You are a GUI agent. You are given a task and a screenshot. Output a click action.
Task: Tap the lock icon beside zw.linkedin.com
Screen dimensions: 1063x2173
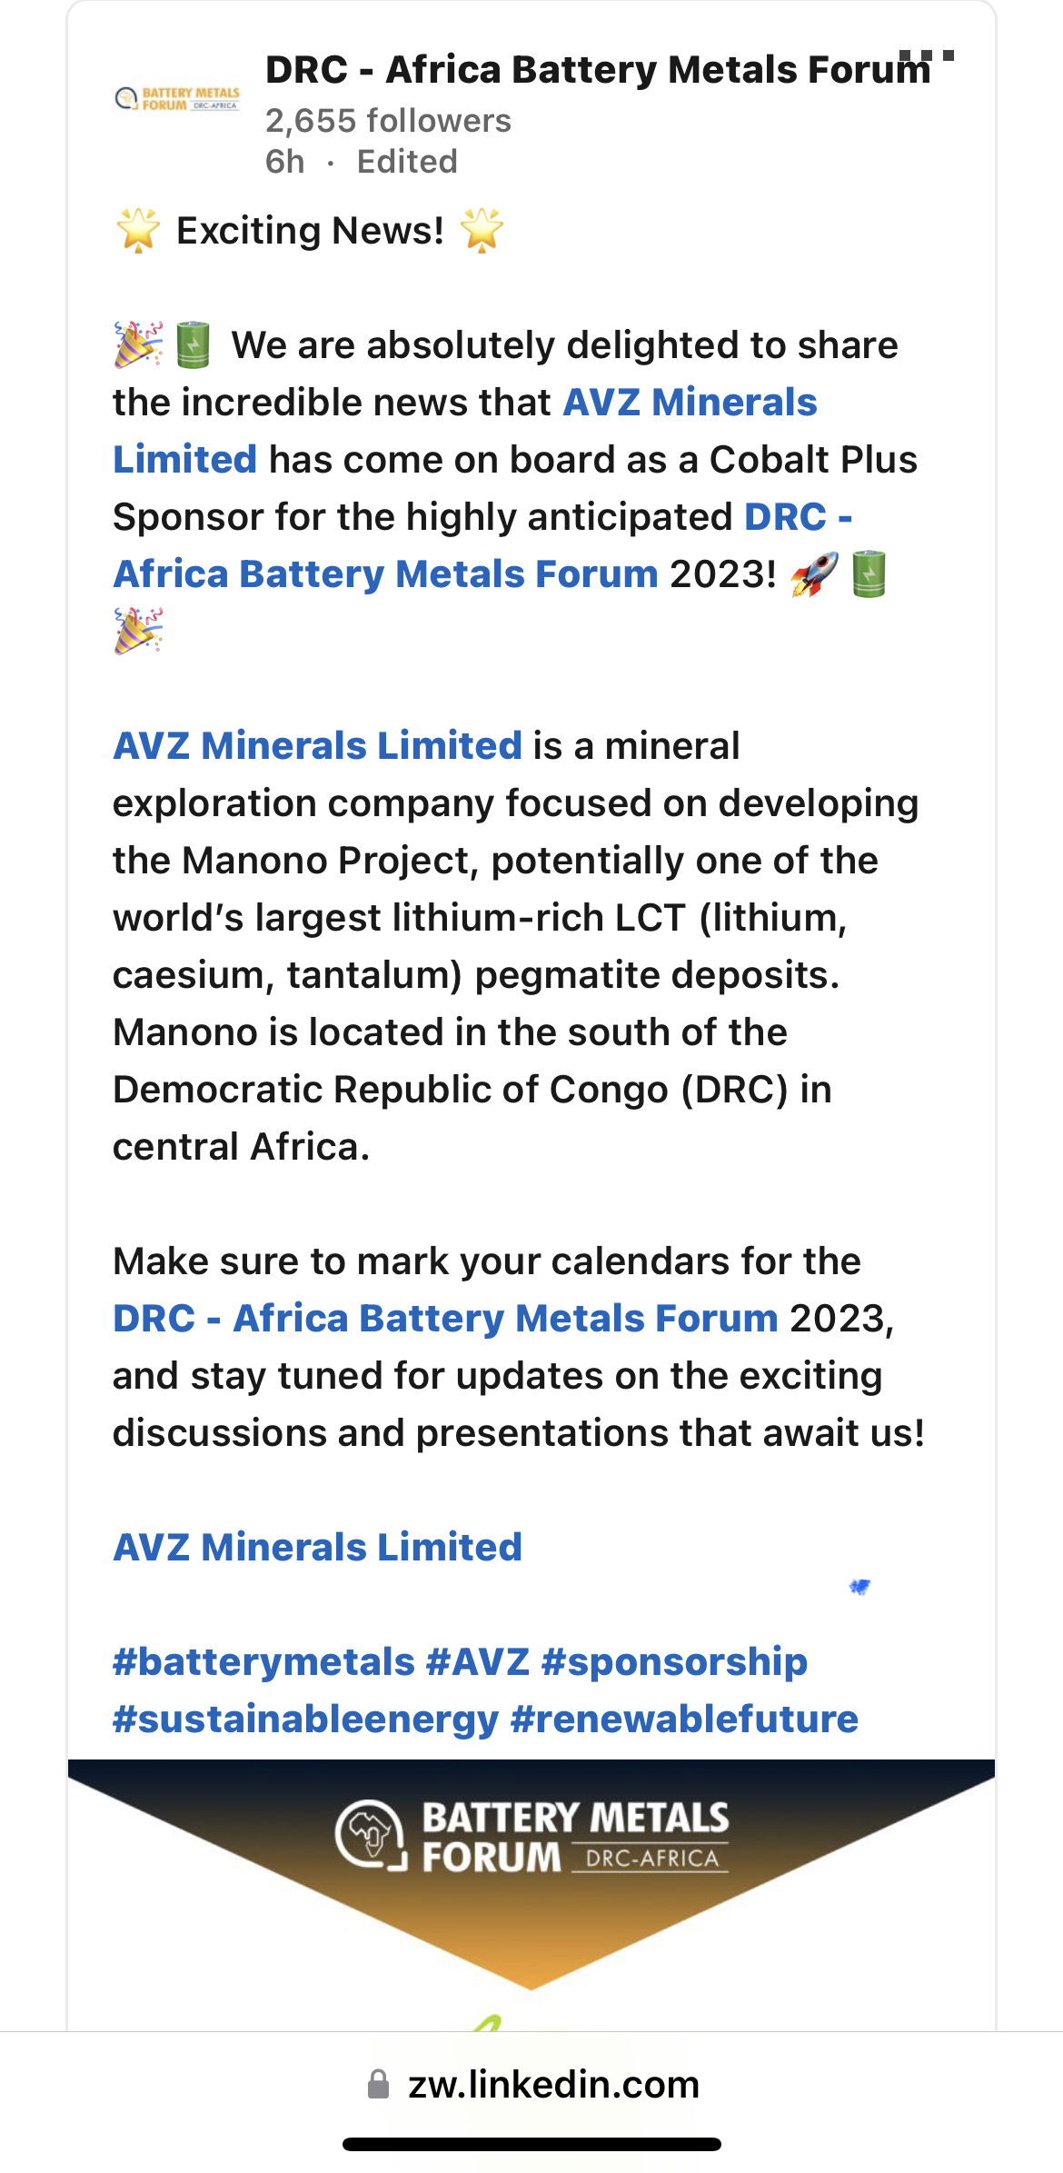point(378,2084)
